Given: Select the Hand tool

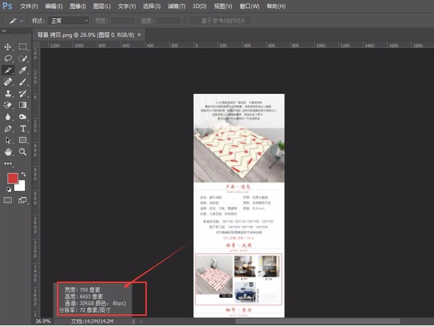Looking at the screenshot, I should (x=8, y=152).
